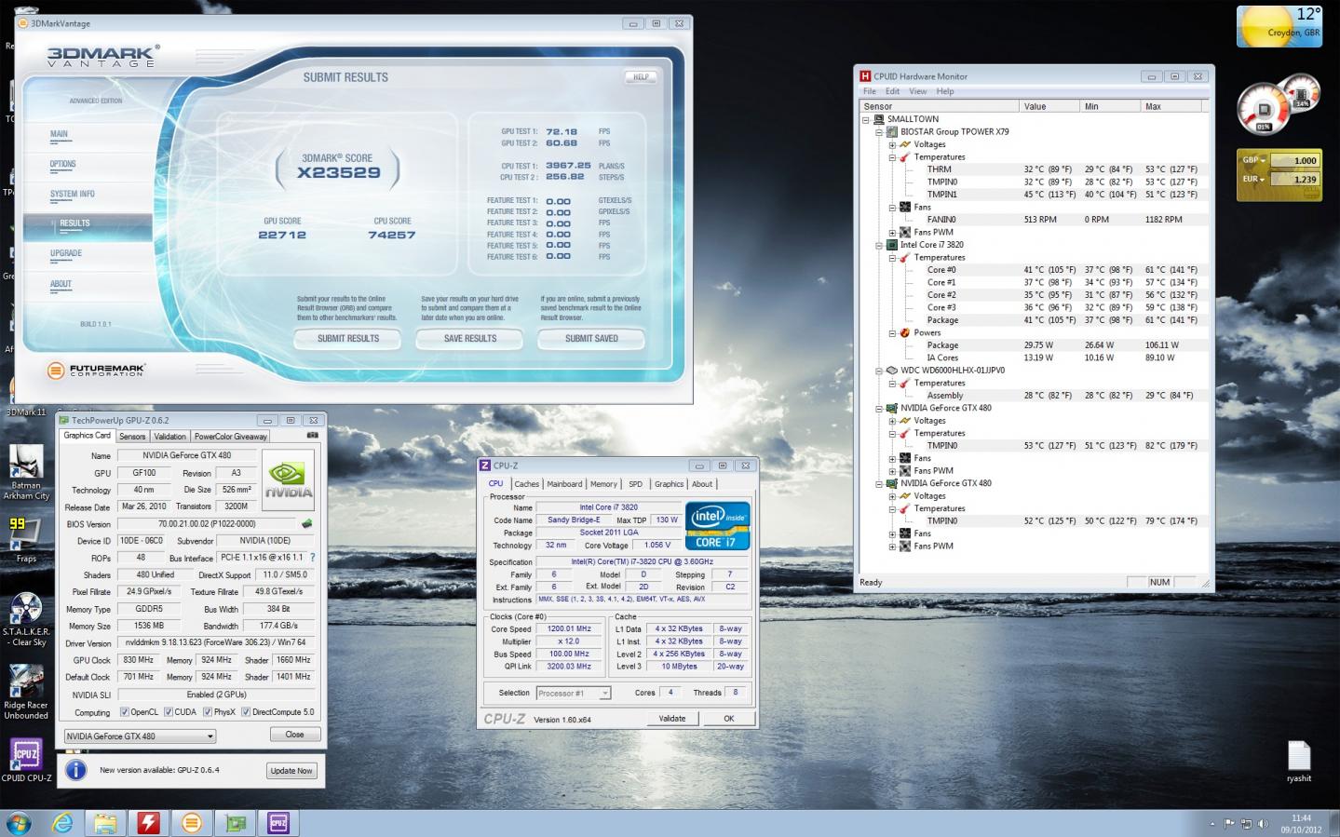Toggle the DirectCompute 5.0 checkbox
This screenshot has width=1340, height=837.
coord(246,712)
